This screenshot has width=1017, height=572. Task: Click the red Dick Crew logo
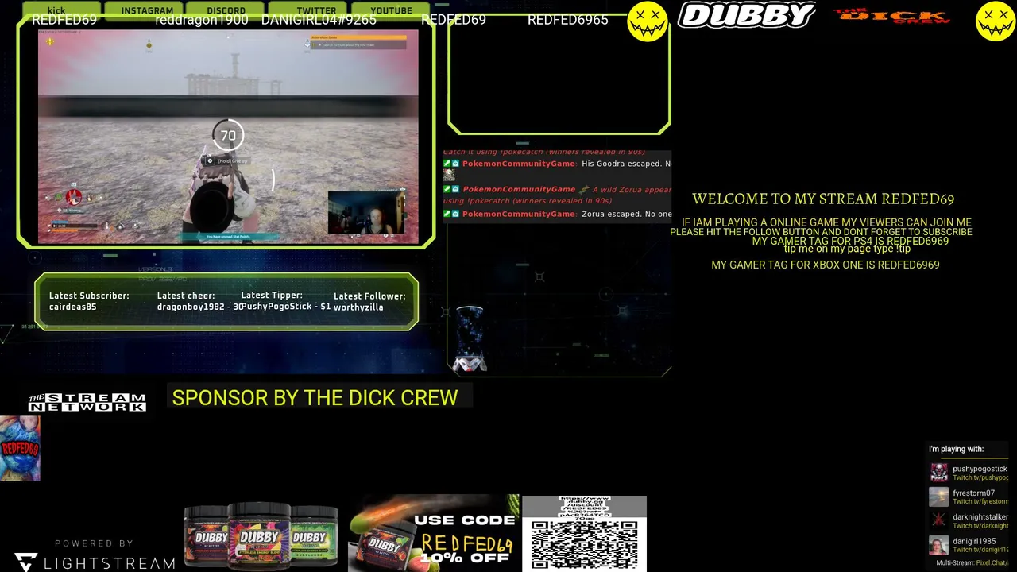(891, 16)
